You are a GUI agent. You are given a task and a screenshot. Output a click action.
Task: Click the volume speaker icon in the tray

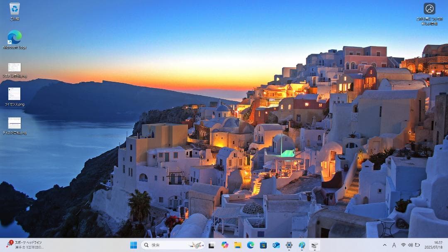coord(410,245)
